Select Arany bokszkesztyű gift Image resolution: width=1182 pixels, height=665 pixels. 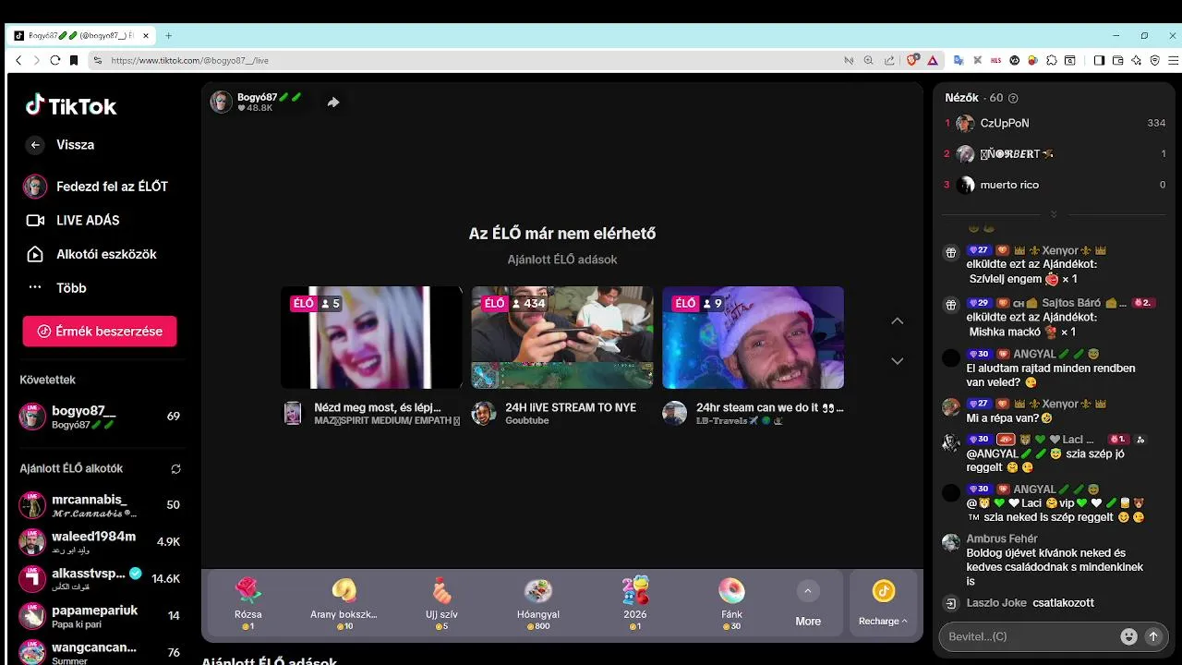tap(344, 602)
